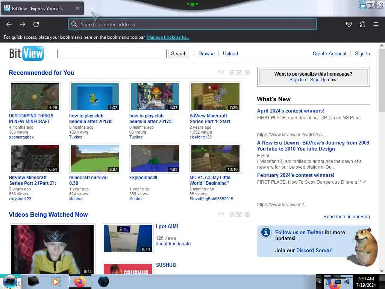Click Edit for Recommended for You

pos(221,72)
